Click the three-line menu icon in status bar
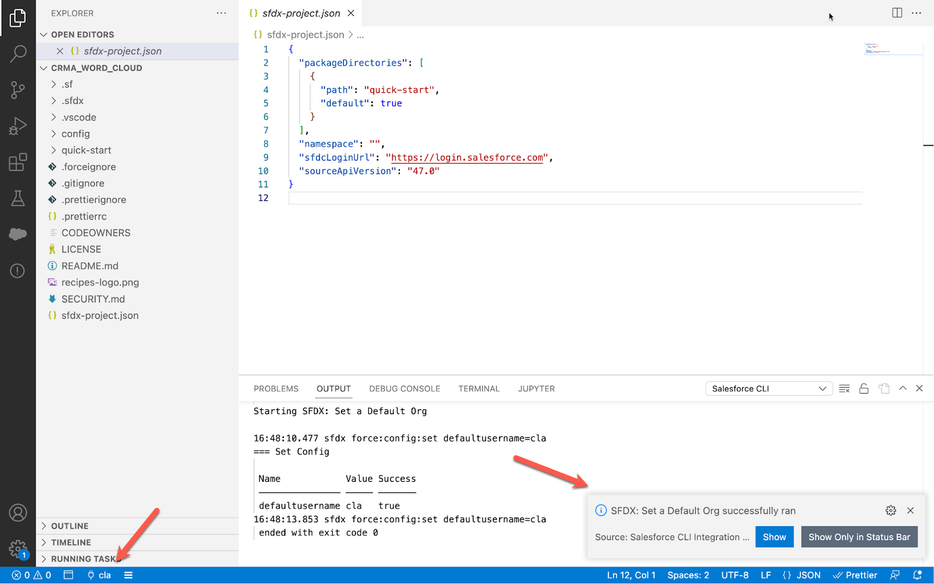Screen dimensions: 934x584 point(128,575)
